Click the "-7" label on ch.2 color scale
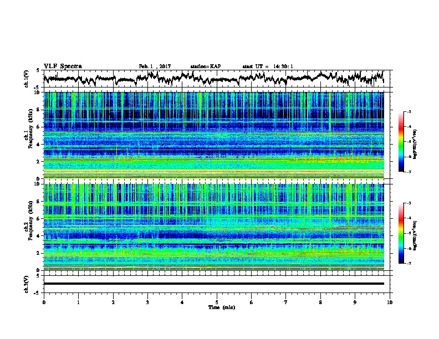Image resolution: width=439 pixels, height=339 pixels. pos(409,263)
